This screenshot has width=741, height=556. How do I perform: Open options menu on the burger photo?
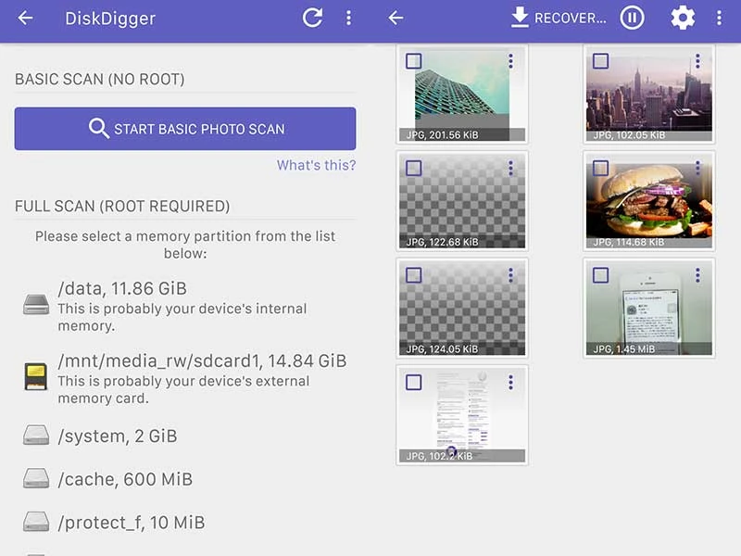coord(697,169)
